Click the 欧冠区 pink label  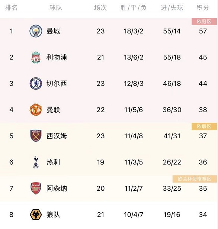204,22
